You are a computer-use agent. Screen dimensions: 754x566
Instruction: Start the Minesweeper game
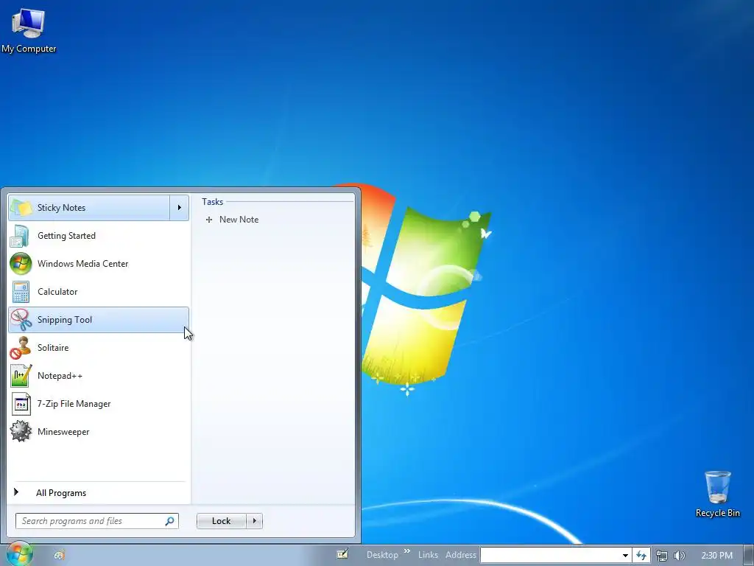[99, 432]
